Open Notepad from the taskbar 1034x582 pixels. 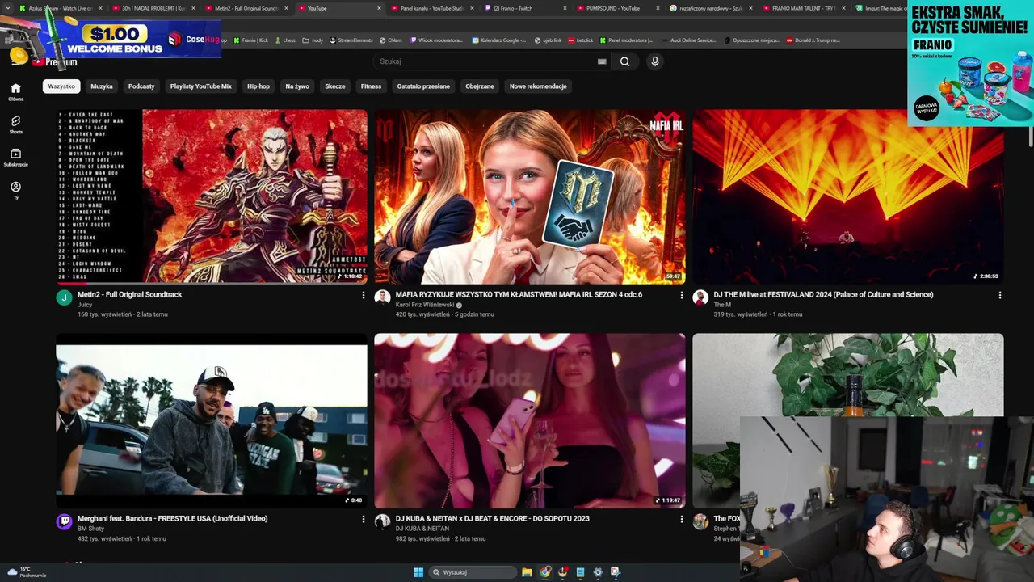pyautogui.click(x=580, y=572)
